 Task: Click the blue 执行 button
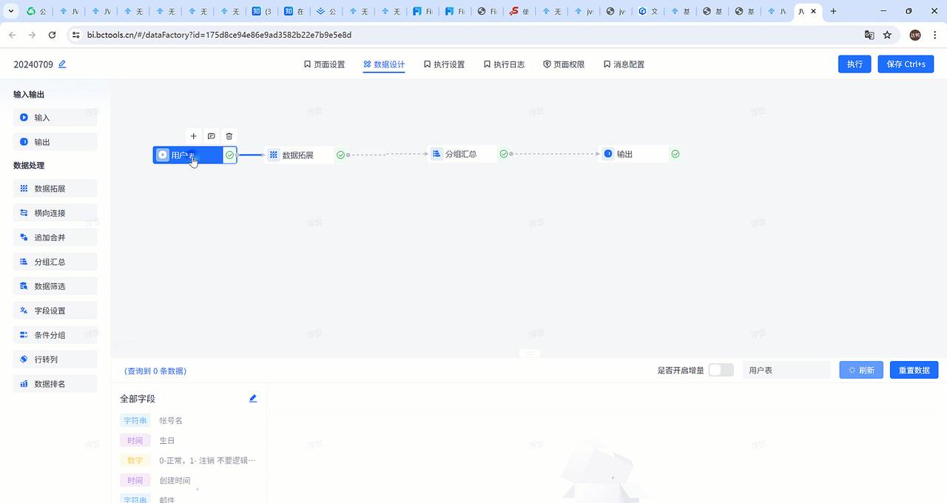pos(855,64)
